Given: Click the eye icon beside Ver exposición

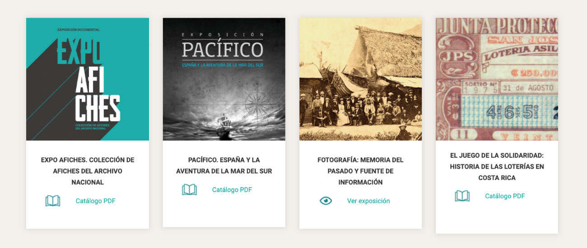Looking at the screenshot, I should pyautogui.click(x=326, y=201).
